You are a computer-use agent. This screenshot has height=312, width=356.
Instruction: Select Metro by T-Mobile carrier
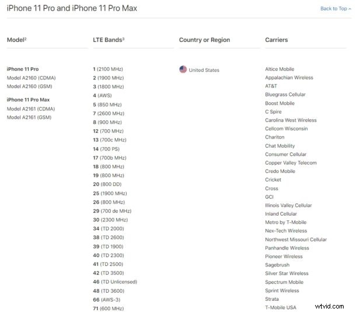[x=286, y=222]
